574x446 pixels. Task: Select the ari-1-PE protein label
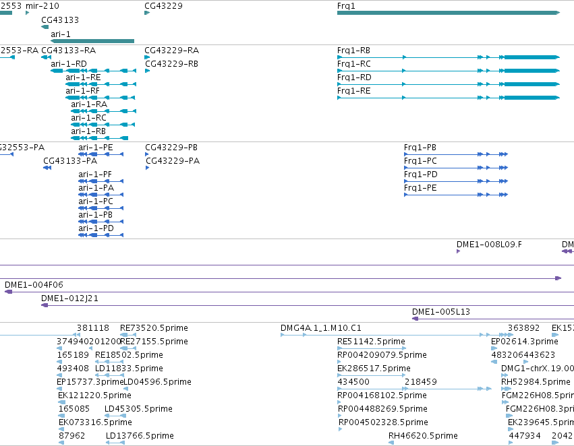click(x=96, y=148)
